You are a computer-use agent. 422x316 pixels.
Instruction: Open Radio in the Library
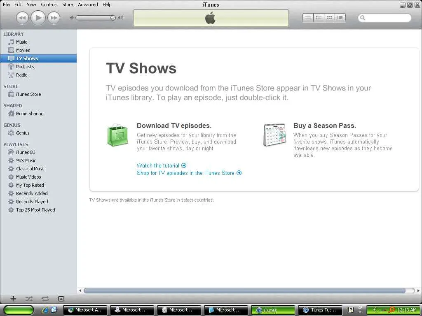coord(38,75)
